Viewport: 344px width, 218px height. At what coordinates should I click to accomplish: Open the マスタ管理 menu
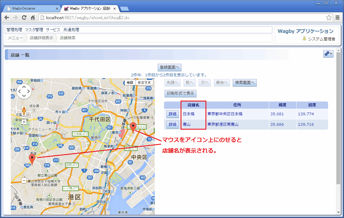(x=34, y=30)
